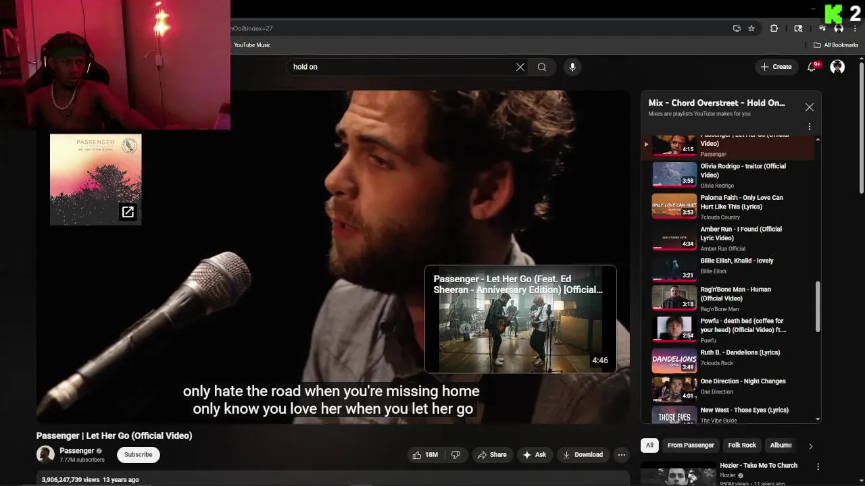Open the YouTube account avatar menu
865x486 pixels.
point(837,67)
